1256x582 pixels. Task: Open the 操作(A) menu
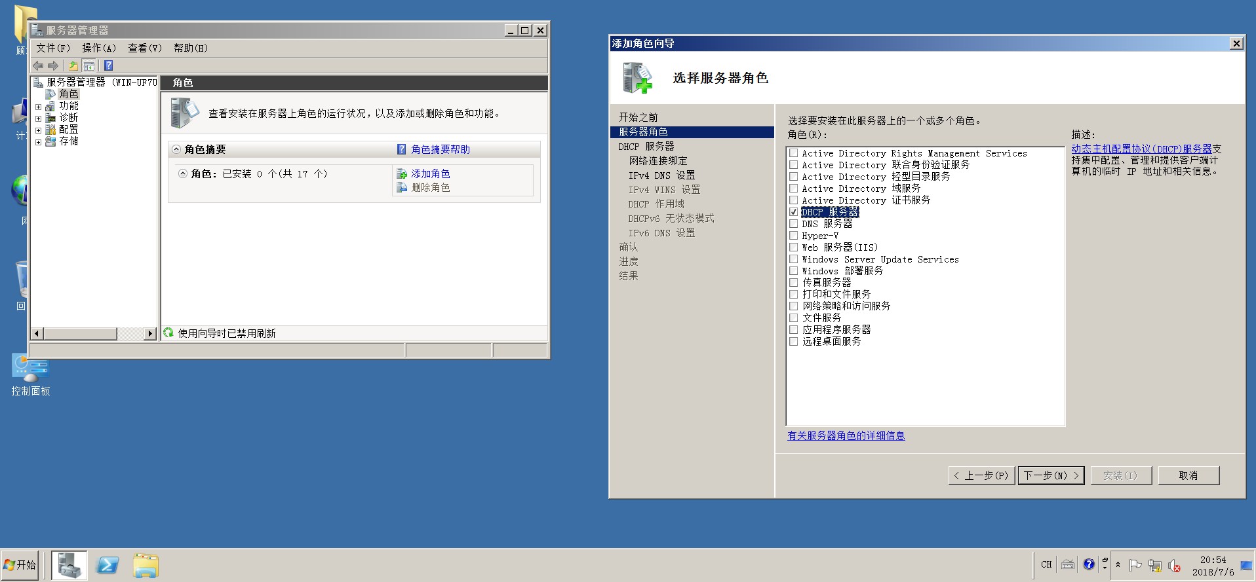pyautogui.click(x=99, y=48)
